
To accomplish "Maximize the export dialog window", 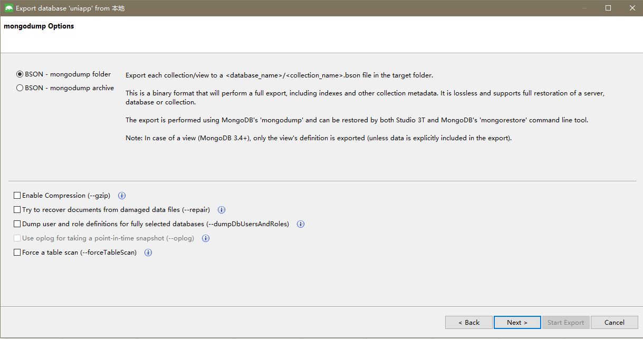I will coord(608,8).
